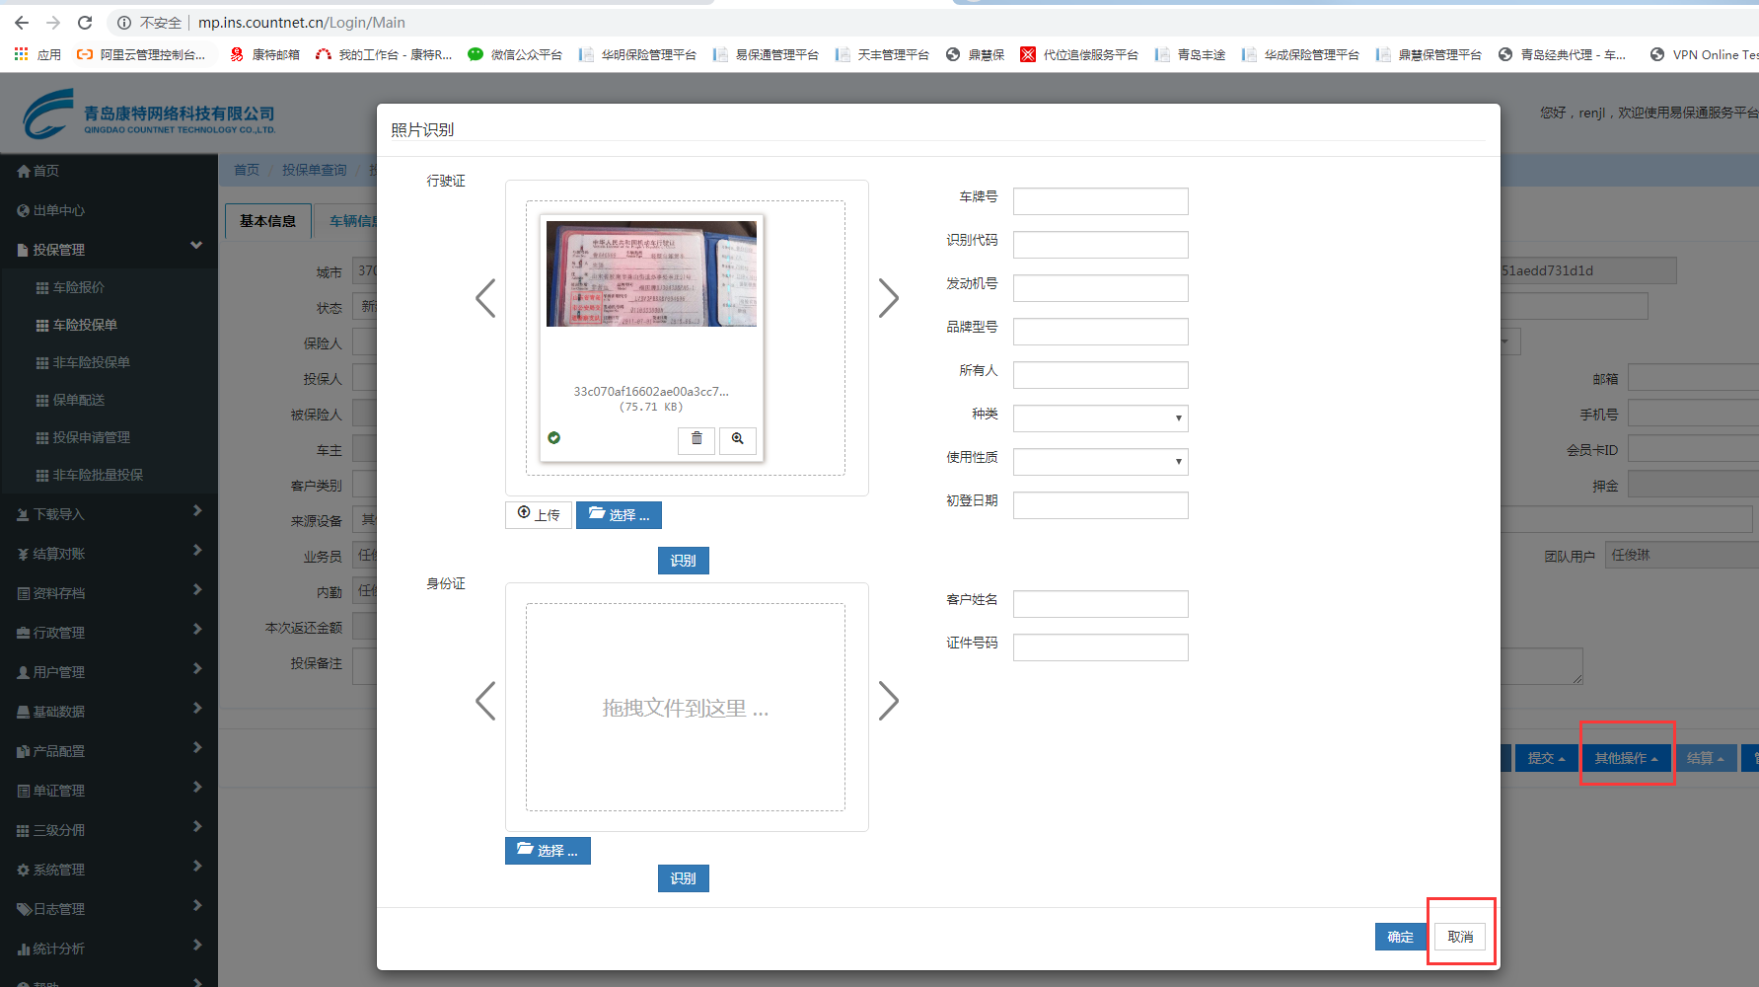The width and height of the screenshot is (1759, 987).
Task: Expand 结算对账 sidebar menu
Action: point(109,554)
